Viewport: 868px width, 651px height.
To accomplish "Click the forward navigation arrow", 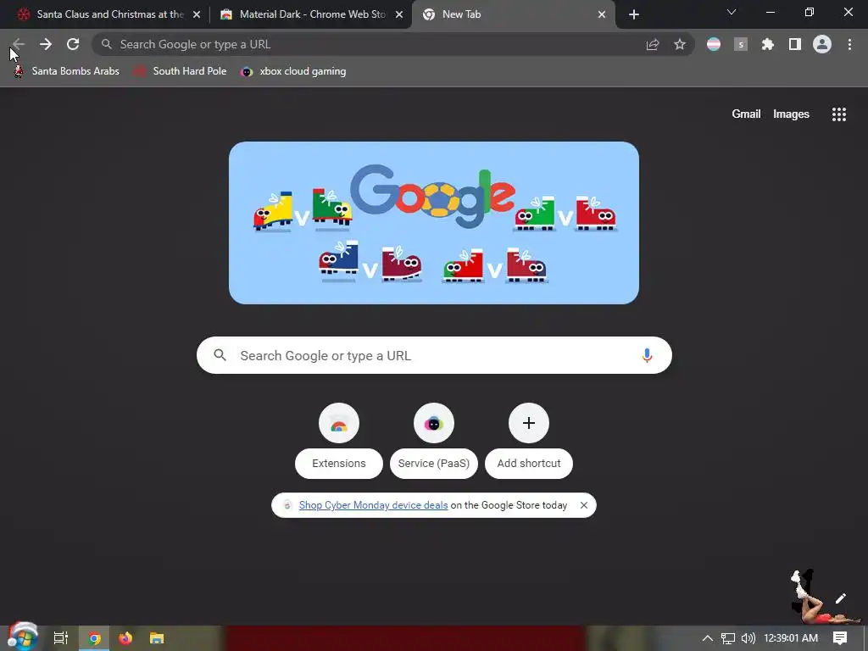I will click(x=46, y=44).
